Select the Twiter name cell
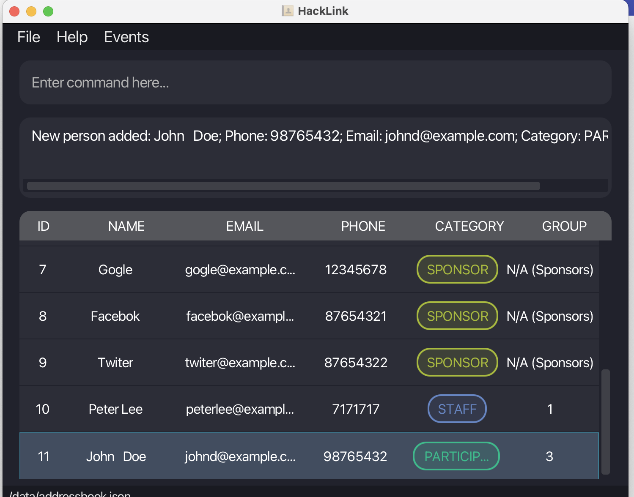Image resolution: width=634 pixels, height=497 pixels. tap(115, 363)
